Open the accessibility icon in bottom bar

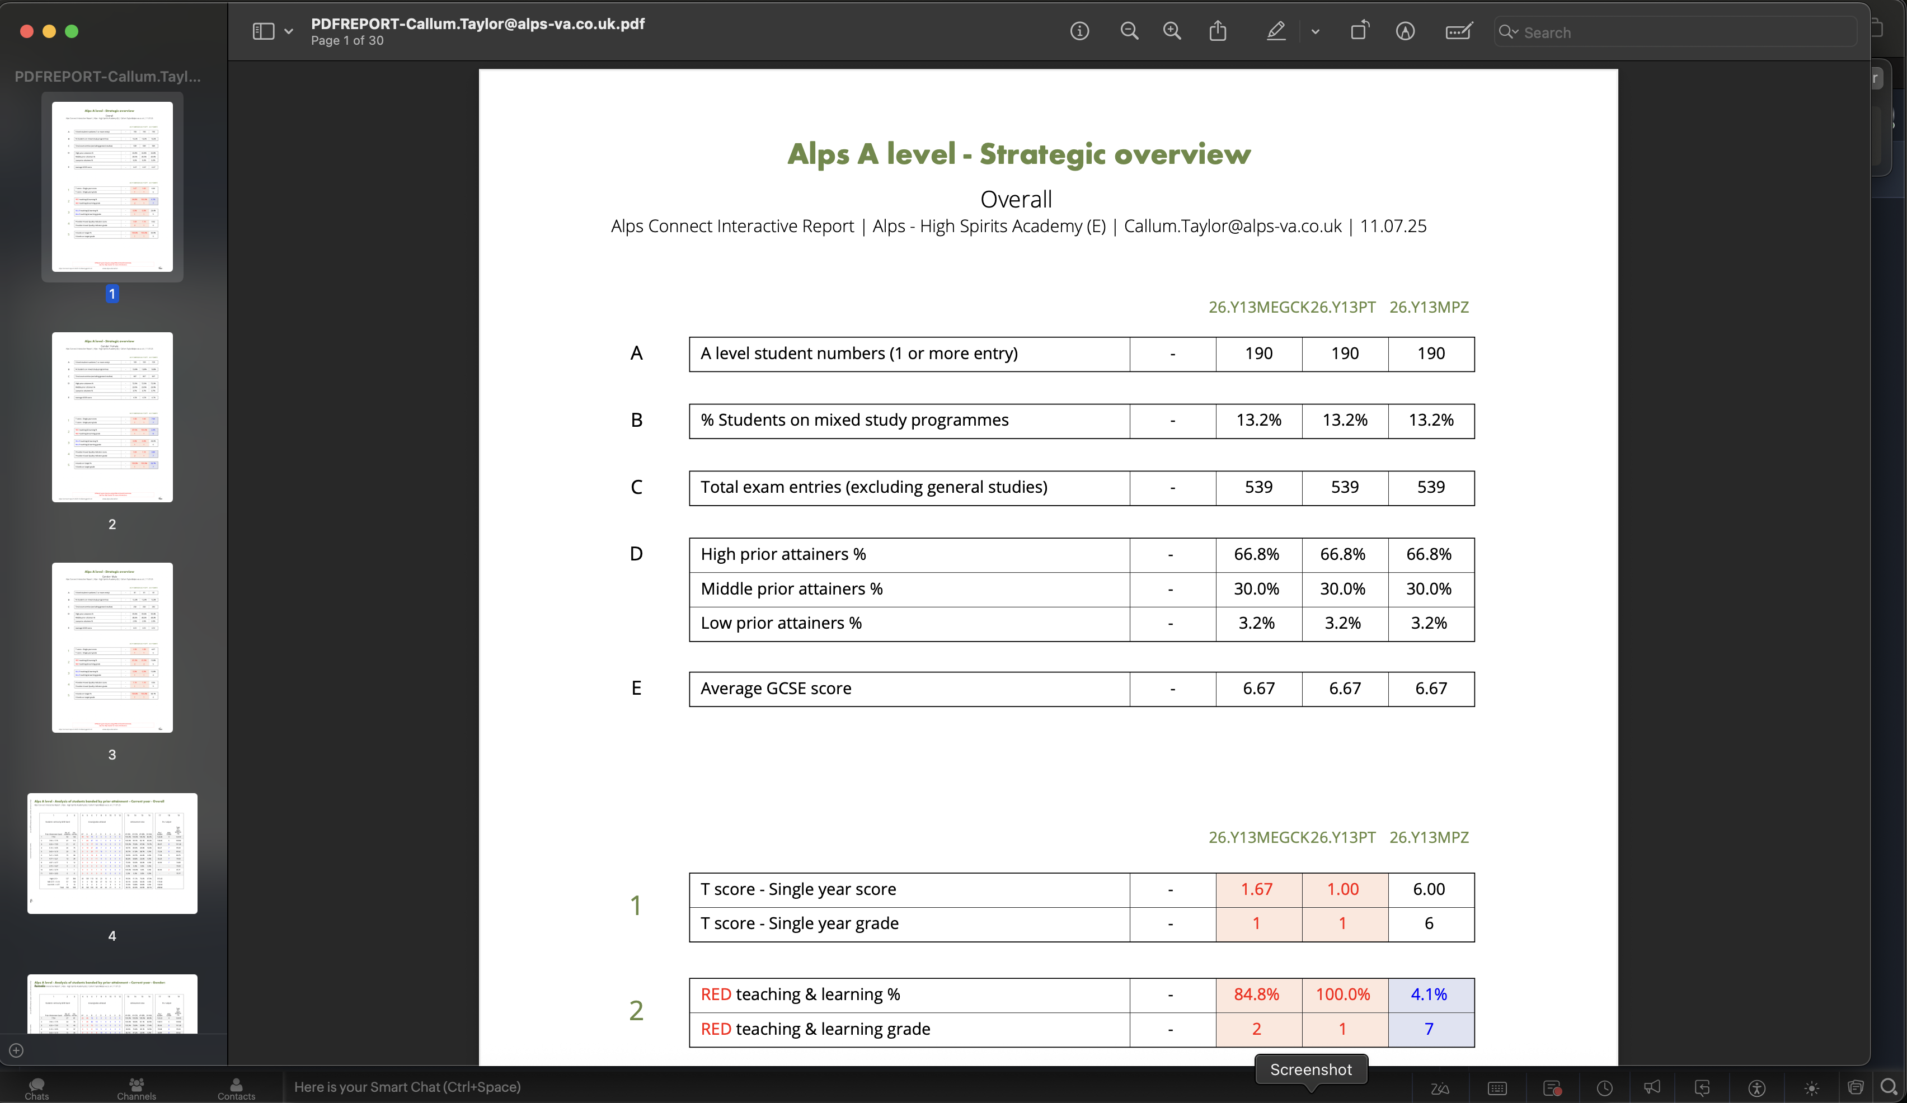click(1756, 1088)
